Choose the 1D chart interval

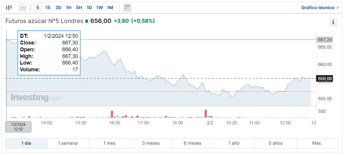coord(89,8)
